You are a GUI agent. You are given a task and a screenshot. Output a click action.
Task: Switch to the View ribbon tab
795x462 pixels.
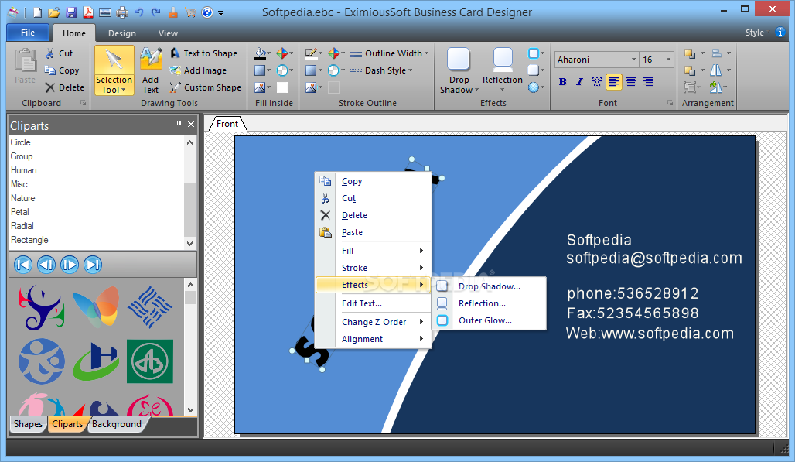click(168, 33)
